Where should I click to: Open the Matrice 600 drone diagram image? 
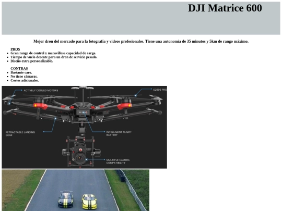[85, 127]
